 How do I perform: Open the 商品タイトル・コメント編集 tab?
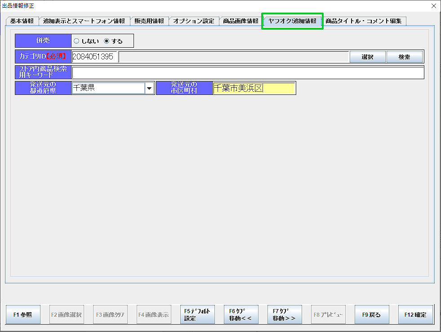tap(365, 21)
